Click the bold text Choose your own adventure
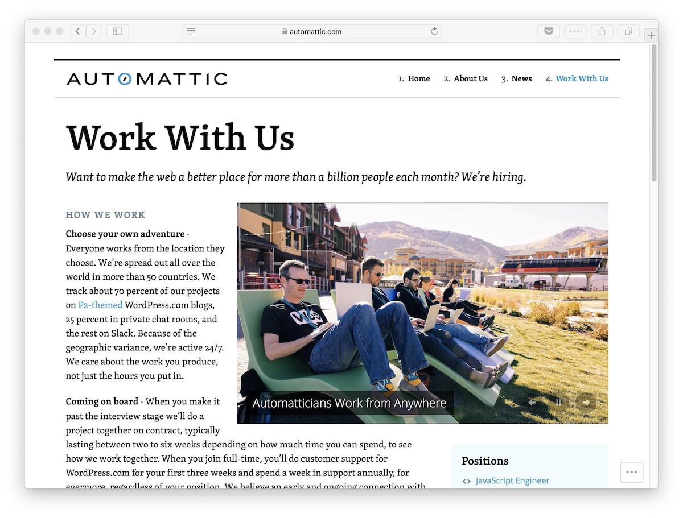Screen dimensions: 683x518 pos(125,234)
